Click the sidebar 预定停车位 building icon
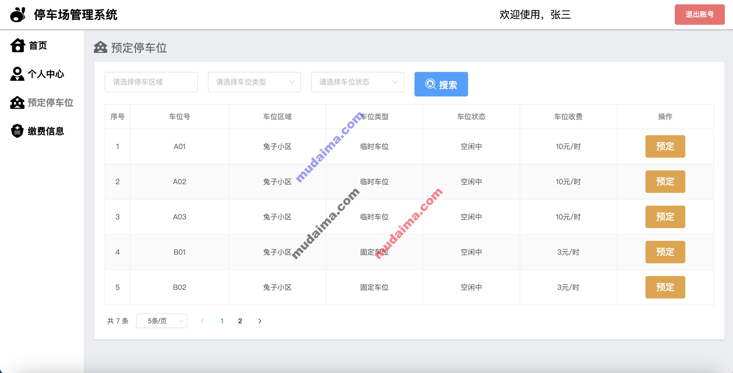Viewport: 733px width, 373px height. coord(17,102)
